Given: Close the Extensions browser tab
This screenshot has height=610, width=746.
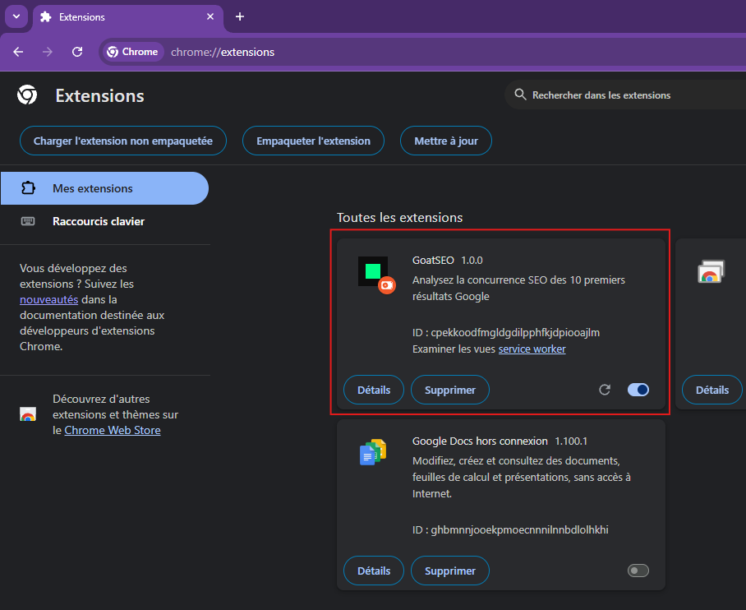Looking at the screenshot, I should (x=210, y=16).
